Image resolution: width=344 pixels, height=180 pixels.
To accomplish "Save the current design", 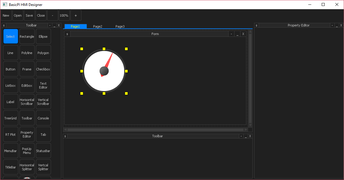I will [x=29, y=15].
